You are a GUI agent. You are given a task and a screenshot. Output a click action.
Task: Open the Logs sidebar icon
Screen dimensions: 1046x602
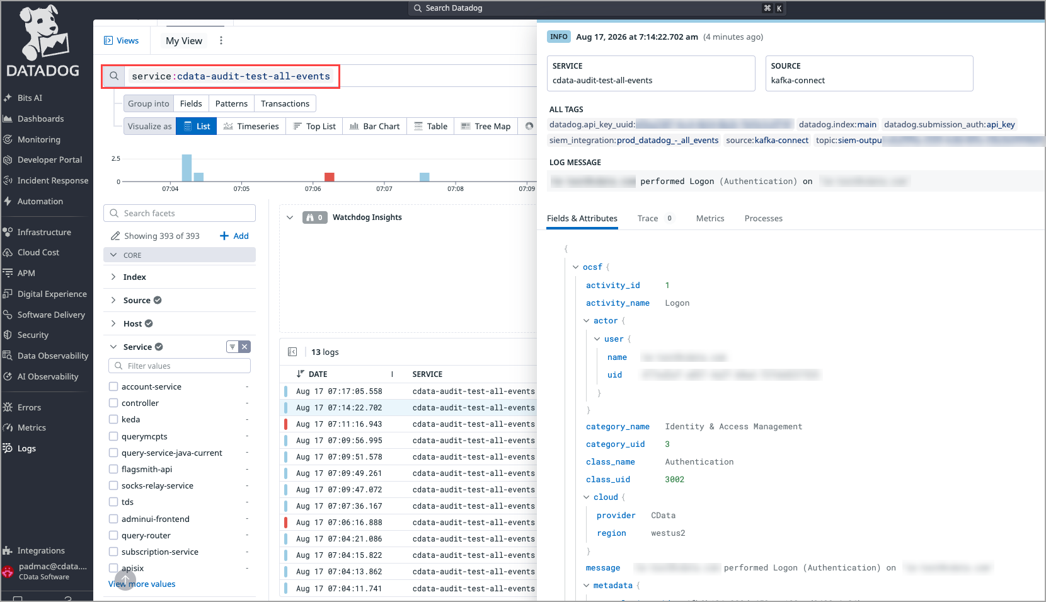click(8, 448)
